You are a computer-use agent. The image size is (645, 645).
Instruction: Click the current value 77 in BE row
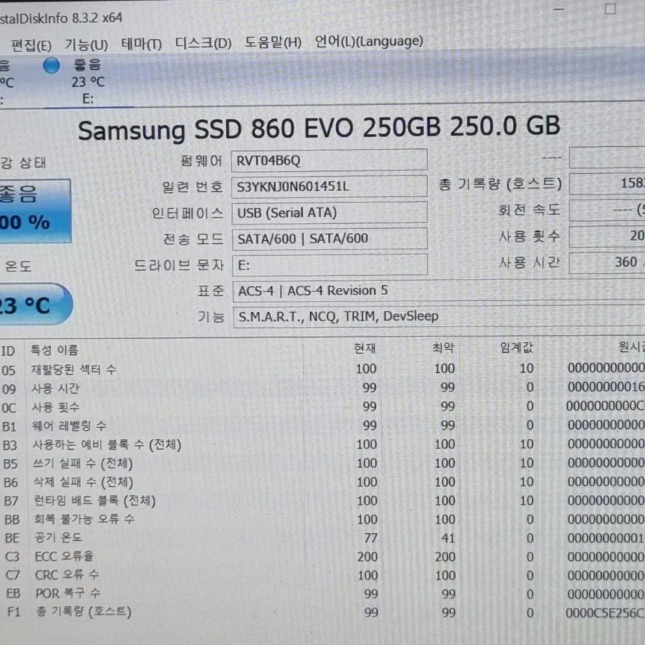(x=370, y=538)
